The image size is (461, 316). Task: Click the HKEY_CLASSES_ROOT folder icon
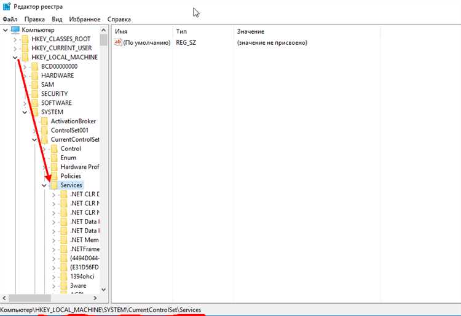[25, 39]
